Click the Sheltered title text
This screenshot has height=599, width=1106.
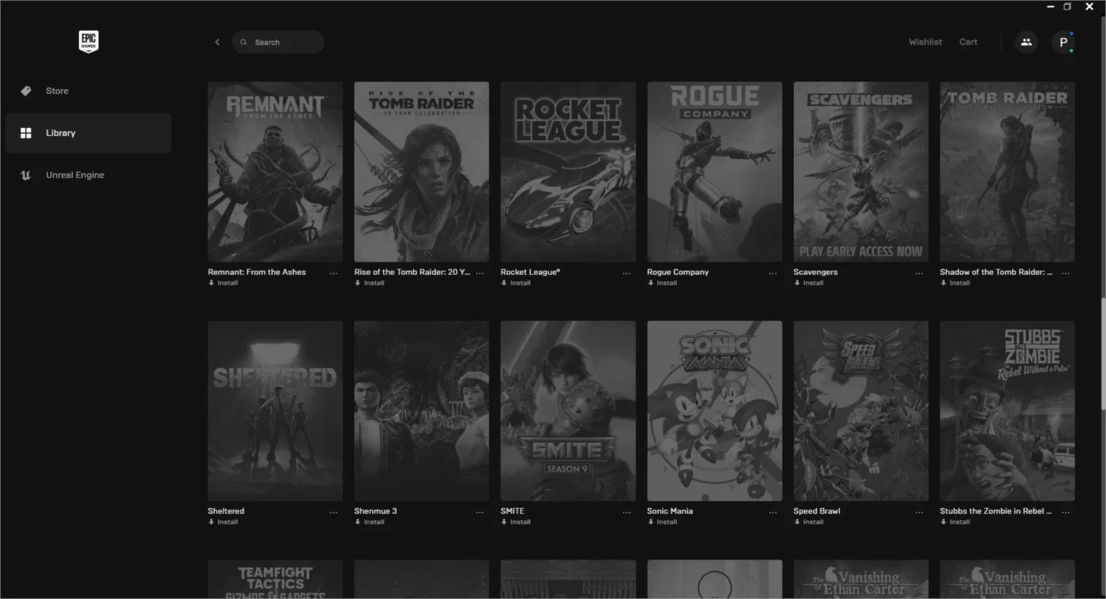click(226, 511)
